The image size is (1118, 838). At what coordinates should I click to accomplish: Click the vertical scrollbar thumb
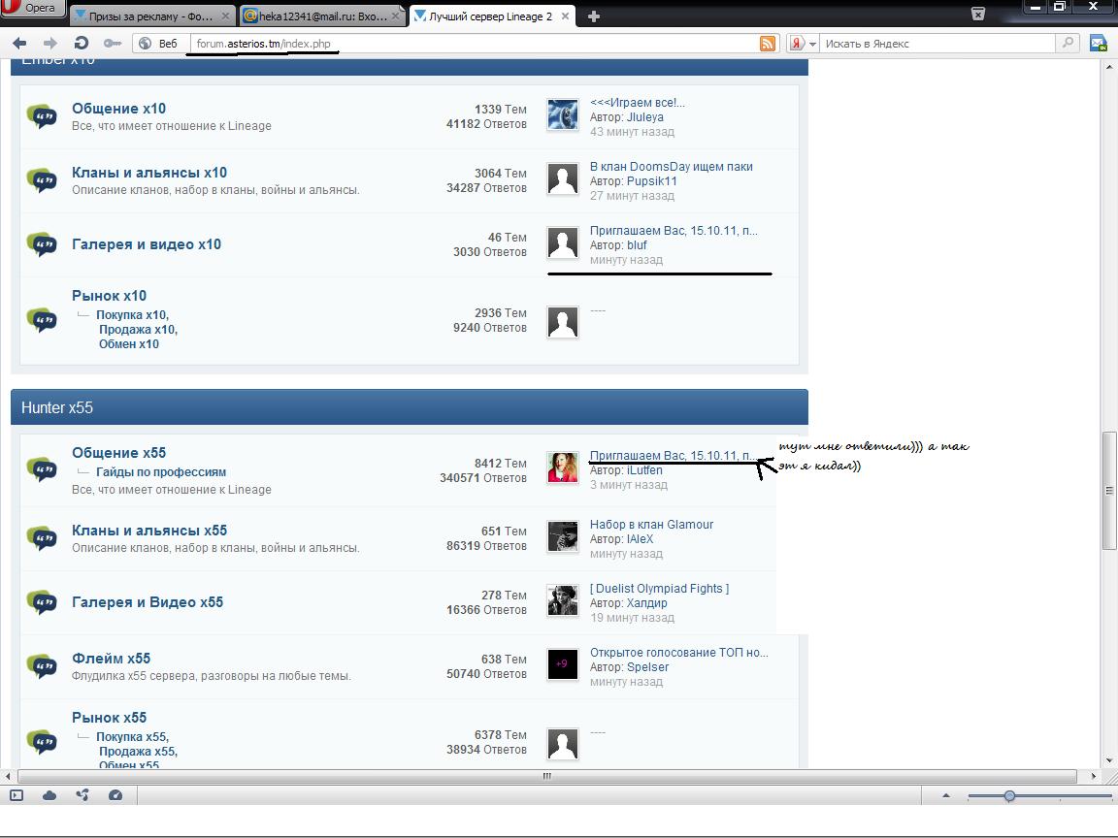(1108, 490)
